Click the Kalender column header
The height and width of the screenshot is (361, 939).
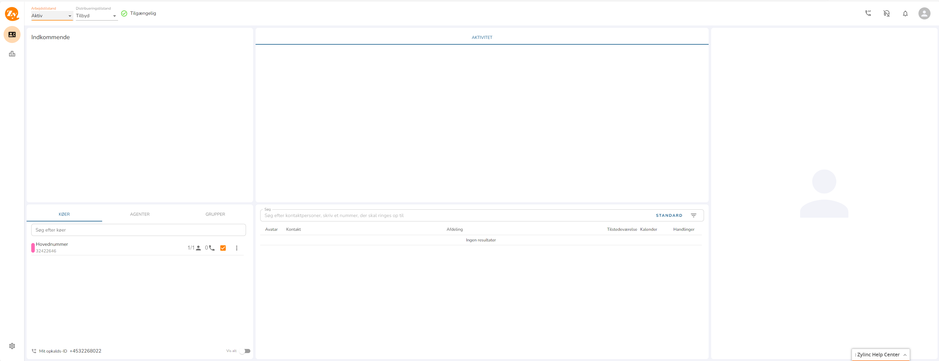pos(648,230)
